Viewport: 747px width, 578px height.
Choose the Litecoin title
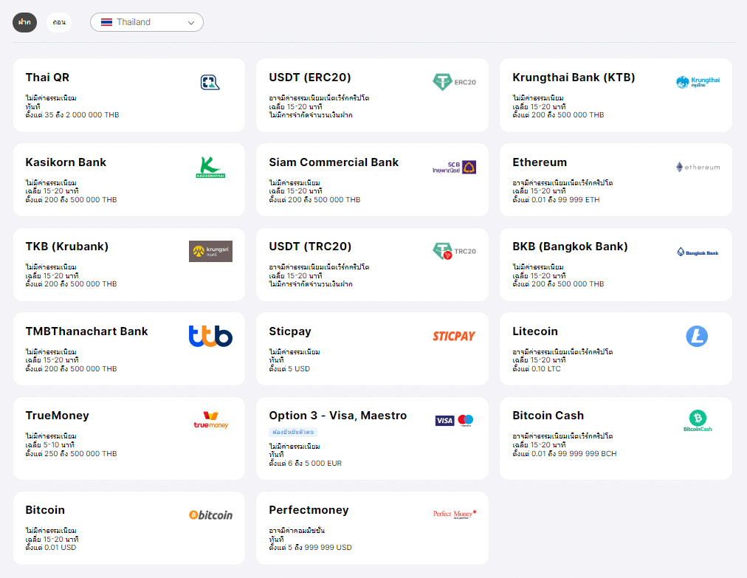point(535,331)
